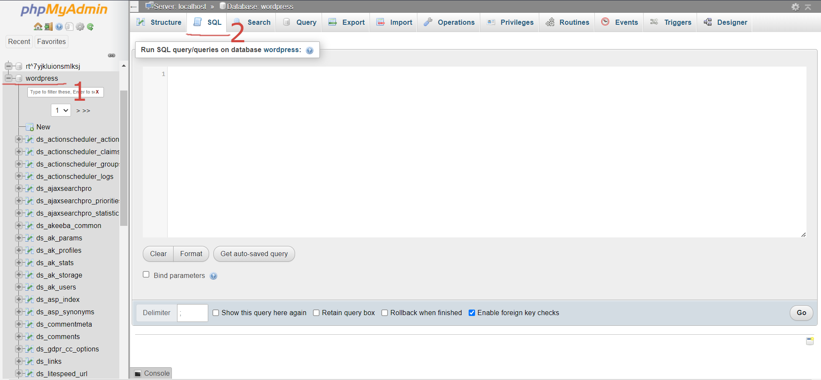Screen dimensions: 821x380
Task: Click the Delimiter input field
Action: tap(192, 313)
